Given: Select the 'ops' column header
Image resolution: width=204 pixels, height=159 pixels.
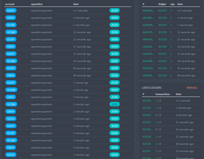Looking at the screenshot, I should click(x=173, y=4).
